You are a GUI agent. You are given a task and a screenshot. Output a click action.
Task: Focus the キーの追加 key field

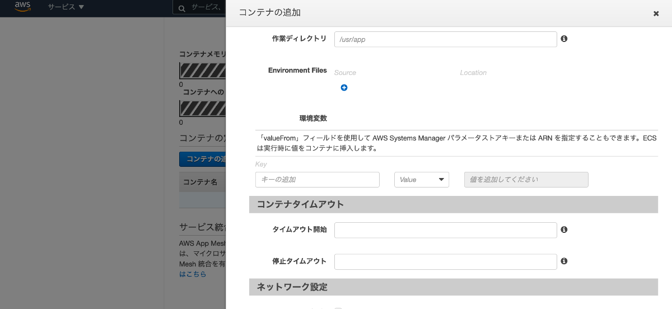318,180
